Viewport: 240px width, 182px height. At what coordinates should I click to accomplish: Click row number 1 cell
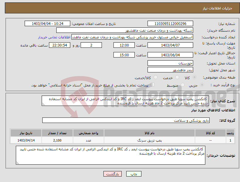[230, 140]
